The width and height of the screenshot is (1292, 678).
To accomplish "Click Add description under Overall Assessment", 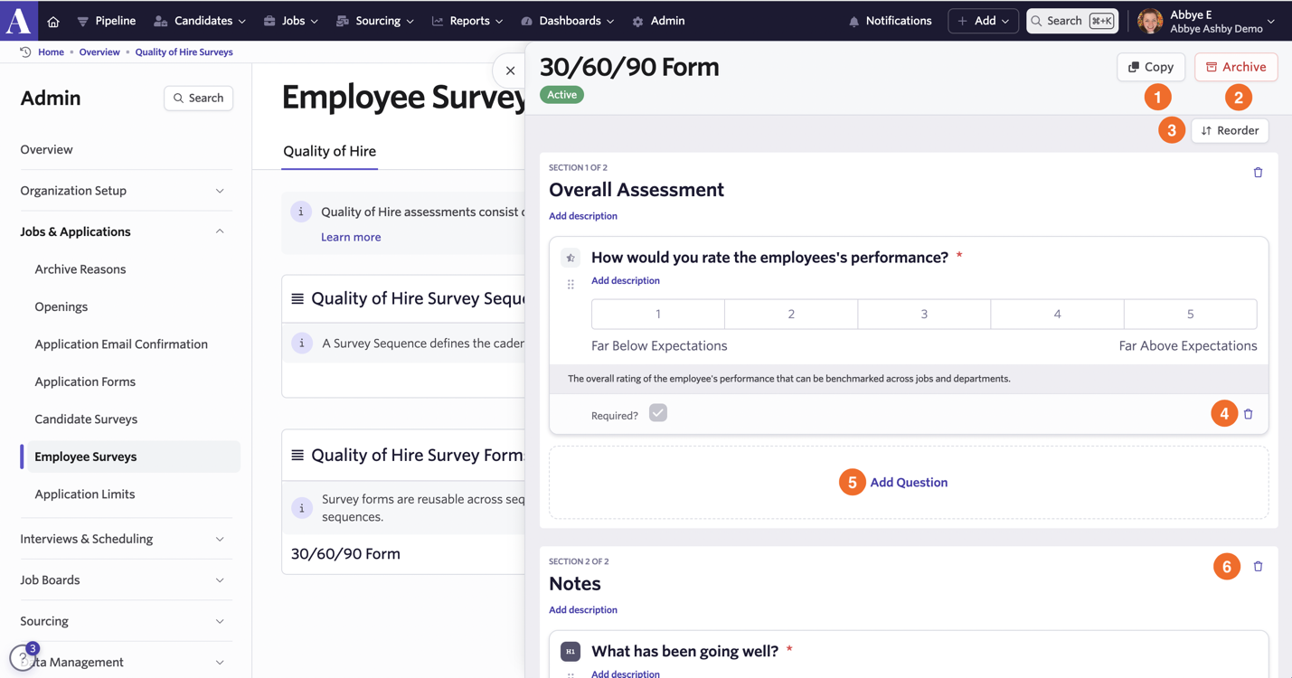I will click(x=583, y=216).
